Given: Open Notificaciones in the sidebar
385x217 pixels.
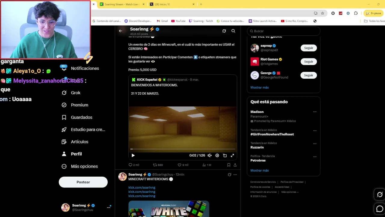Looking at the screenshot, I should tap(80, 68).
